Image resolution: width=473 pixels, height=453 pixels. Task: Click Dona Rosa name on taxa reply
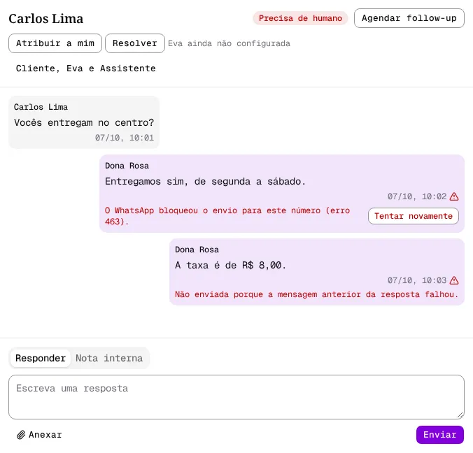(197, 250)
